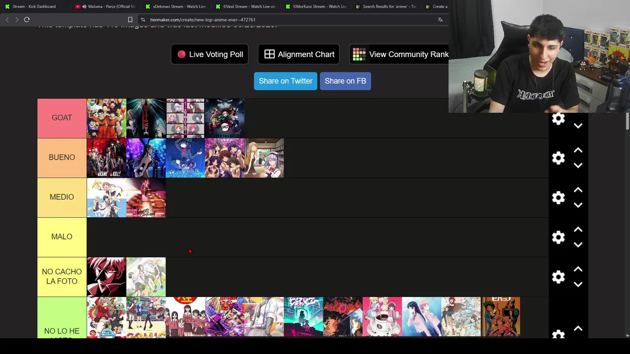The image size is (630, 354).
Task: Reload the page with the refresh icon
Action: 27,20
